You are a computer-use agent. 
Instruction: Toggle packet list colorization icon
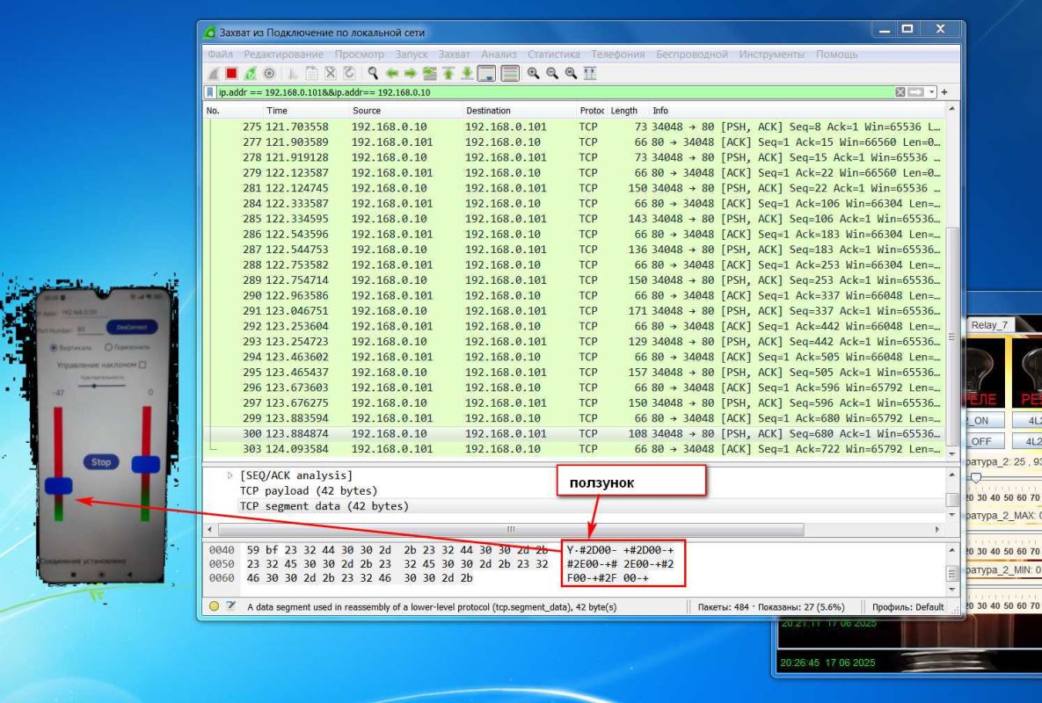[510, 75]
